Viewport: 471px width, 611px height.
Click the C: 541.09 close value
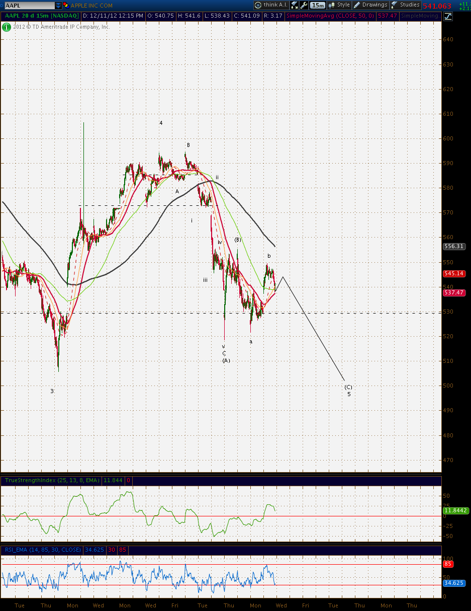(247, 16)
